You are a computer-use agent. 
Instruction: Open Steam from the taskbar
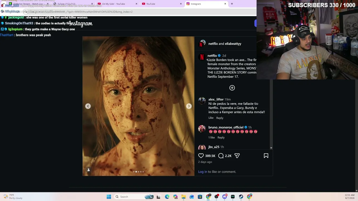[x=241, y=197]
